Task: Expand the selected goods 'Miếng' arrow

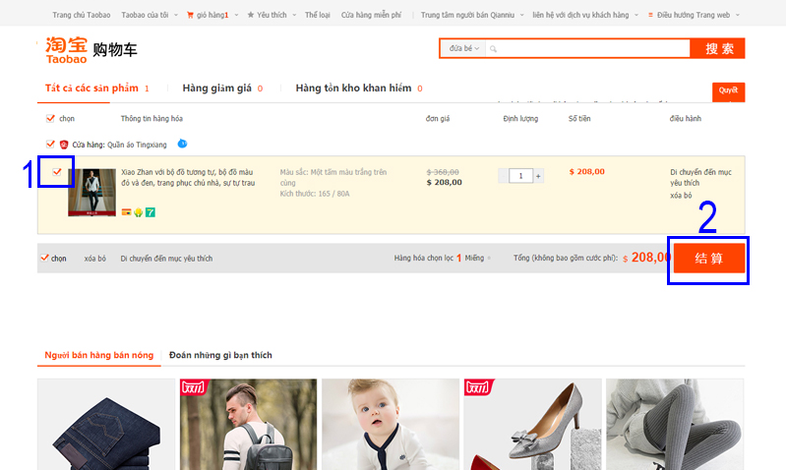Action: pos(489,258)
